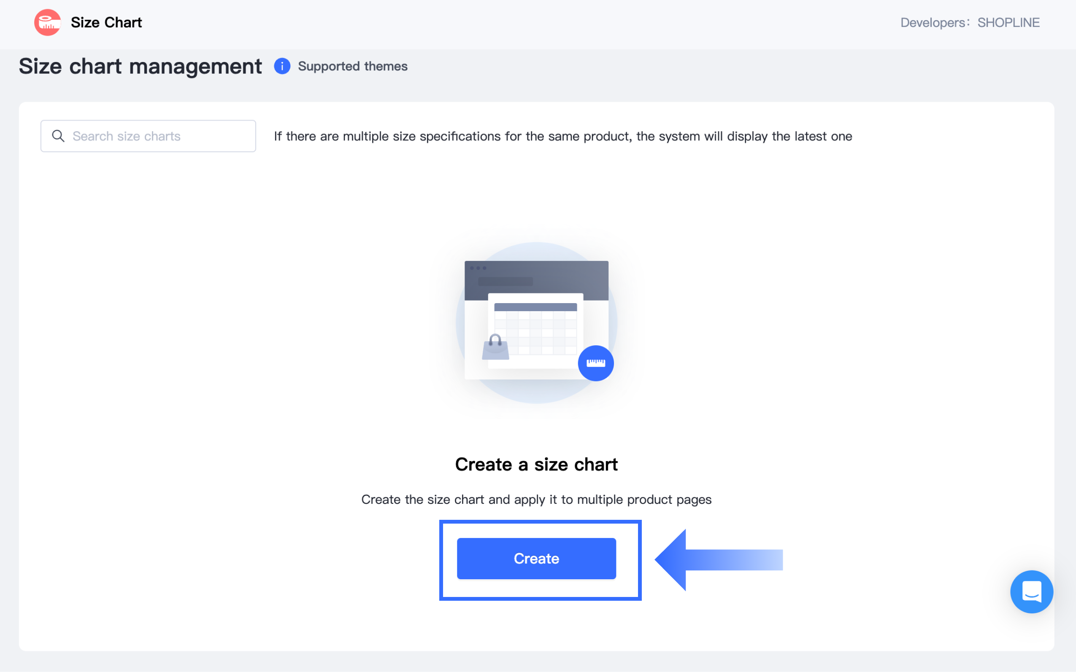Screen dimensions: 1076x672
Task: Click the Developers label in the header
Action: [933, 22]
